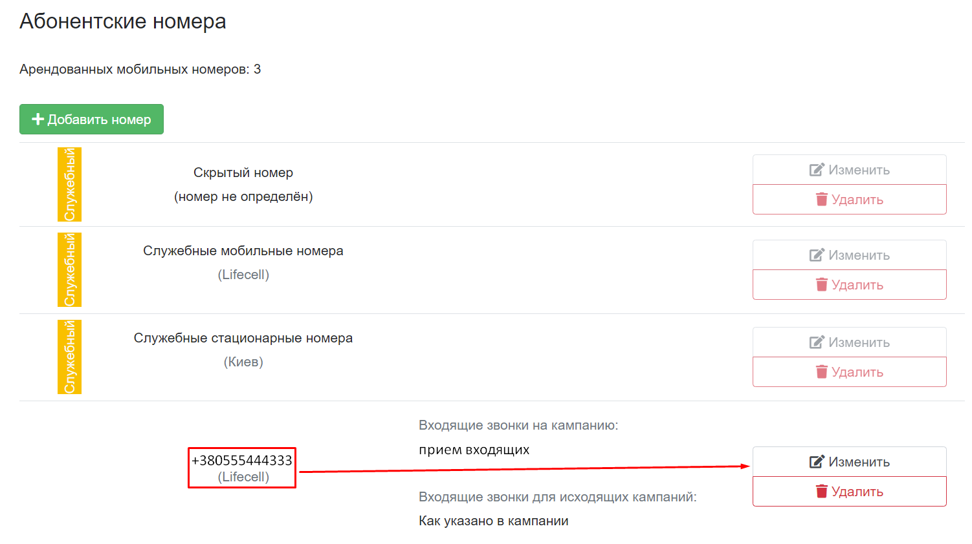Click pencil edit icon for Lifecell service mobile row
This screenshot has height=544, width=972.
point(817,255)
